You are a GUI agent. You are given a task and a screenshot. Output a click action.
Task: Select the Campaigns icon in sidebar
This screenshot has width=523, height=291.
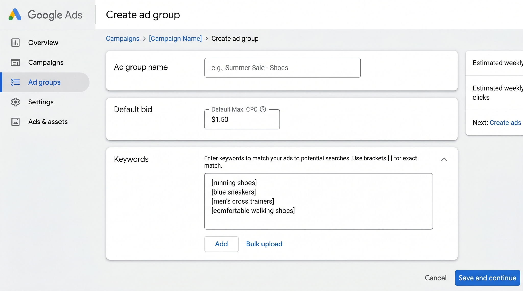point(15,62)
